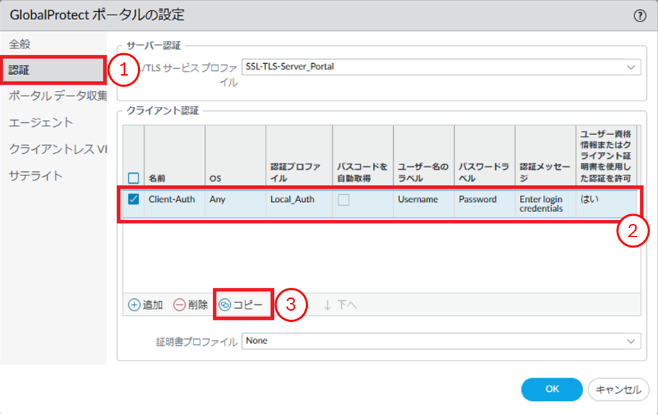Screen dimensions: 658x414
Task: Expand the SSL/TLS service profile dropdown
Action: tap(630, 67)
